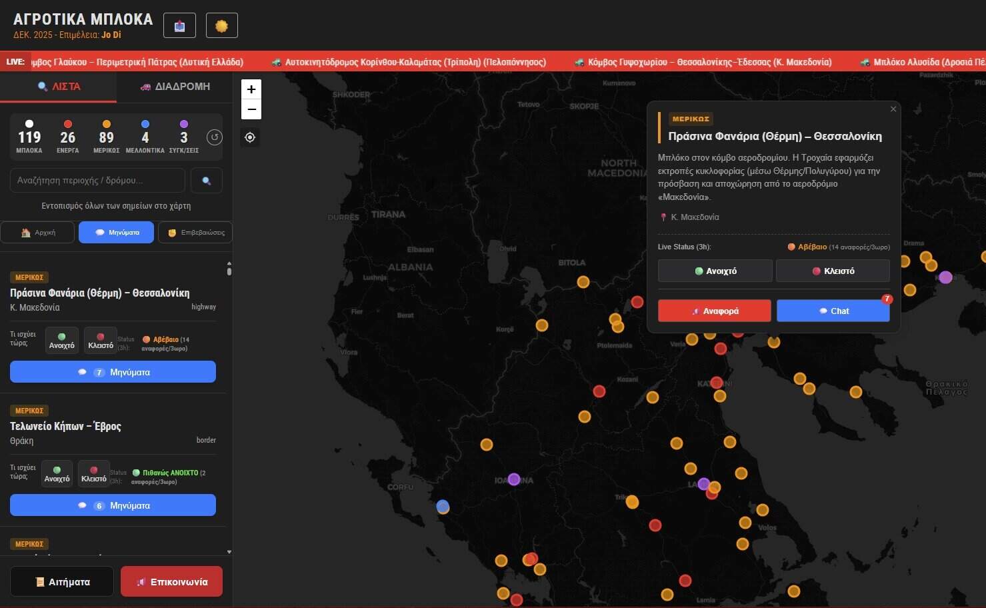
Task: Switch to the ΛΙΣΤΑ tab
Action: coord(59,87)
